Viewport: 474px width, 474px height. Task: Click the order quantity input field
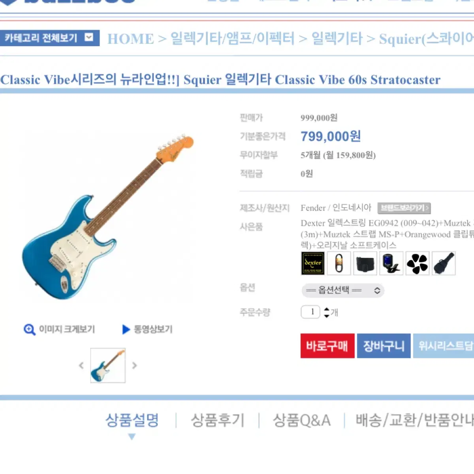[x=310, y=312]
